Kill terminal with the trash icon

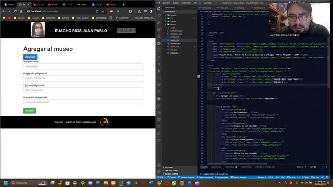[x=315, y=167]
